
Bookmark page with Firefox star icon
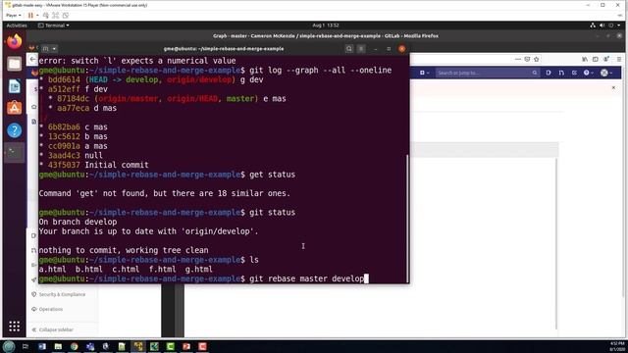[x=537, y=59]
